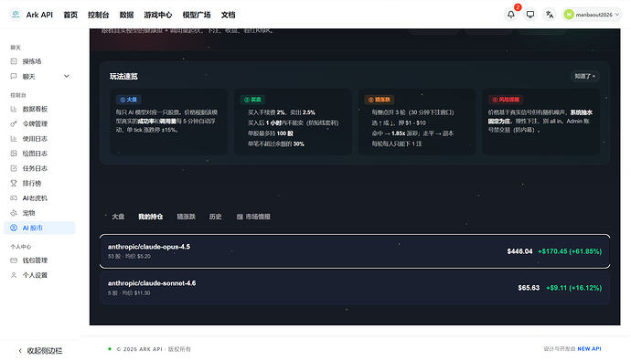631x361 pixels.
Task: Click the $446.04 holding value
Action: click(519, 251)
